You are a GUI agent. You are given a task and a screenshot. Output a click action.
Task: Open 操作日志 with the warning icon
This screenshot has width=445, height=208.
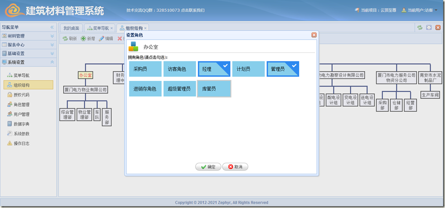coord(21,143)
